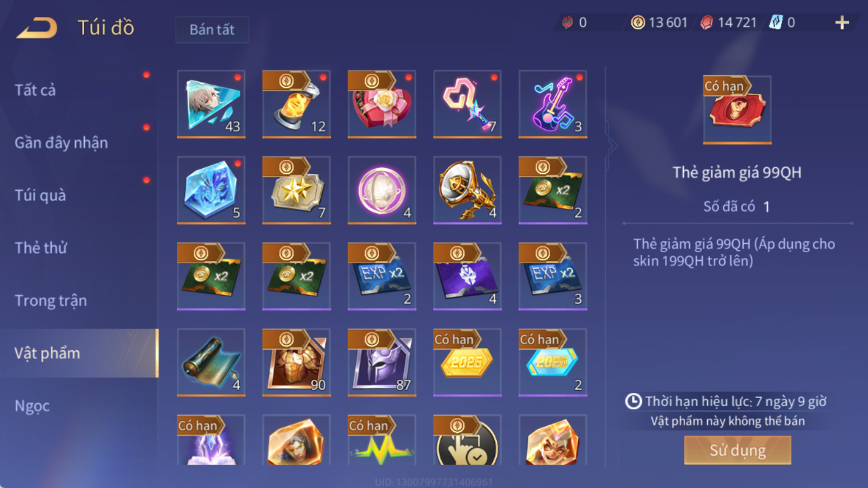Click the back arrow icon
868x488 pixels.
click(37, 28)
